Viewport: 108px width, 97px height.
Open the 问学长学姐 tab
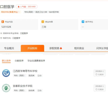click(x=102, y=48)
